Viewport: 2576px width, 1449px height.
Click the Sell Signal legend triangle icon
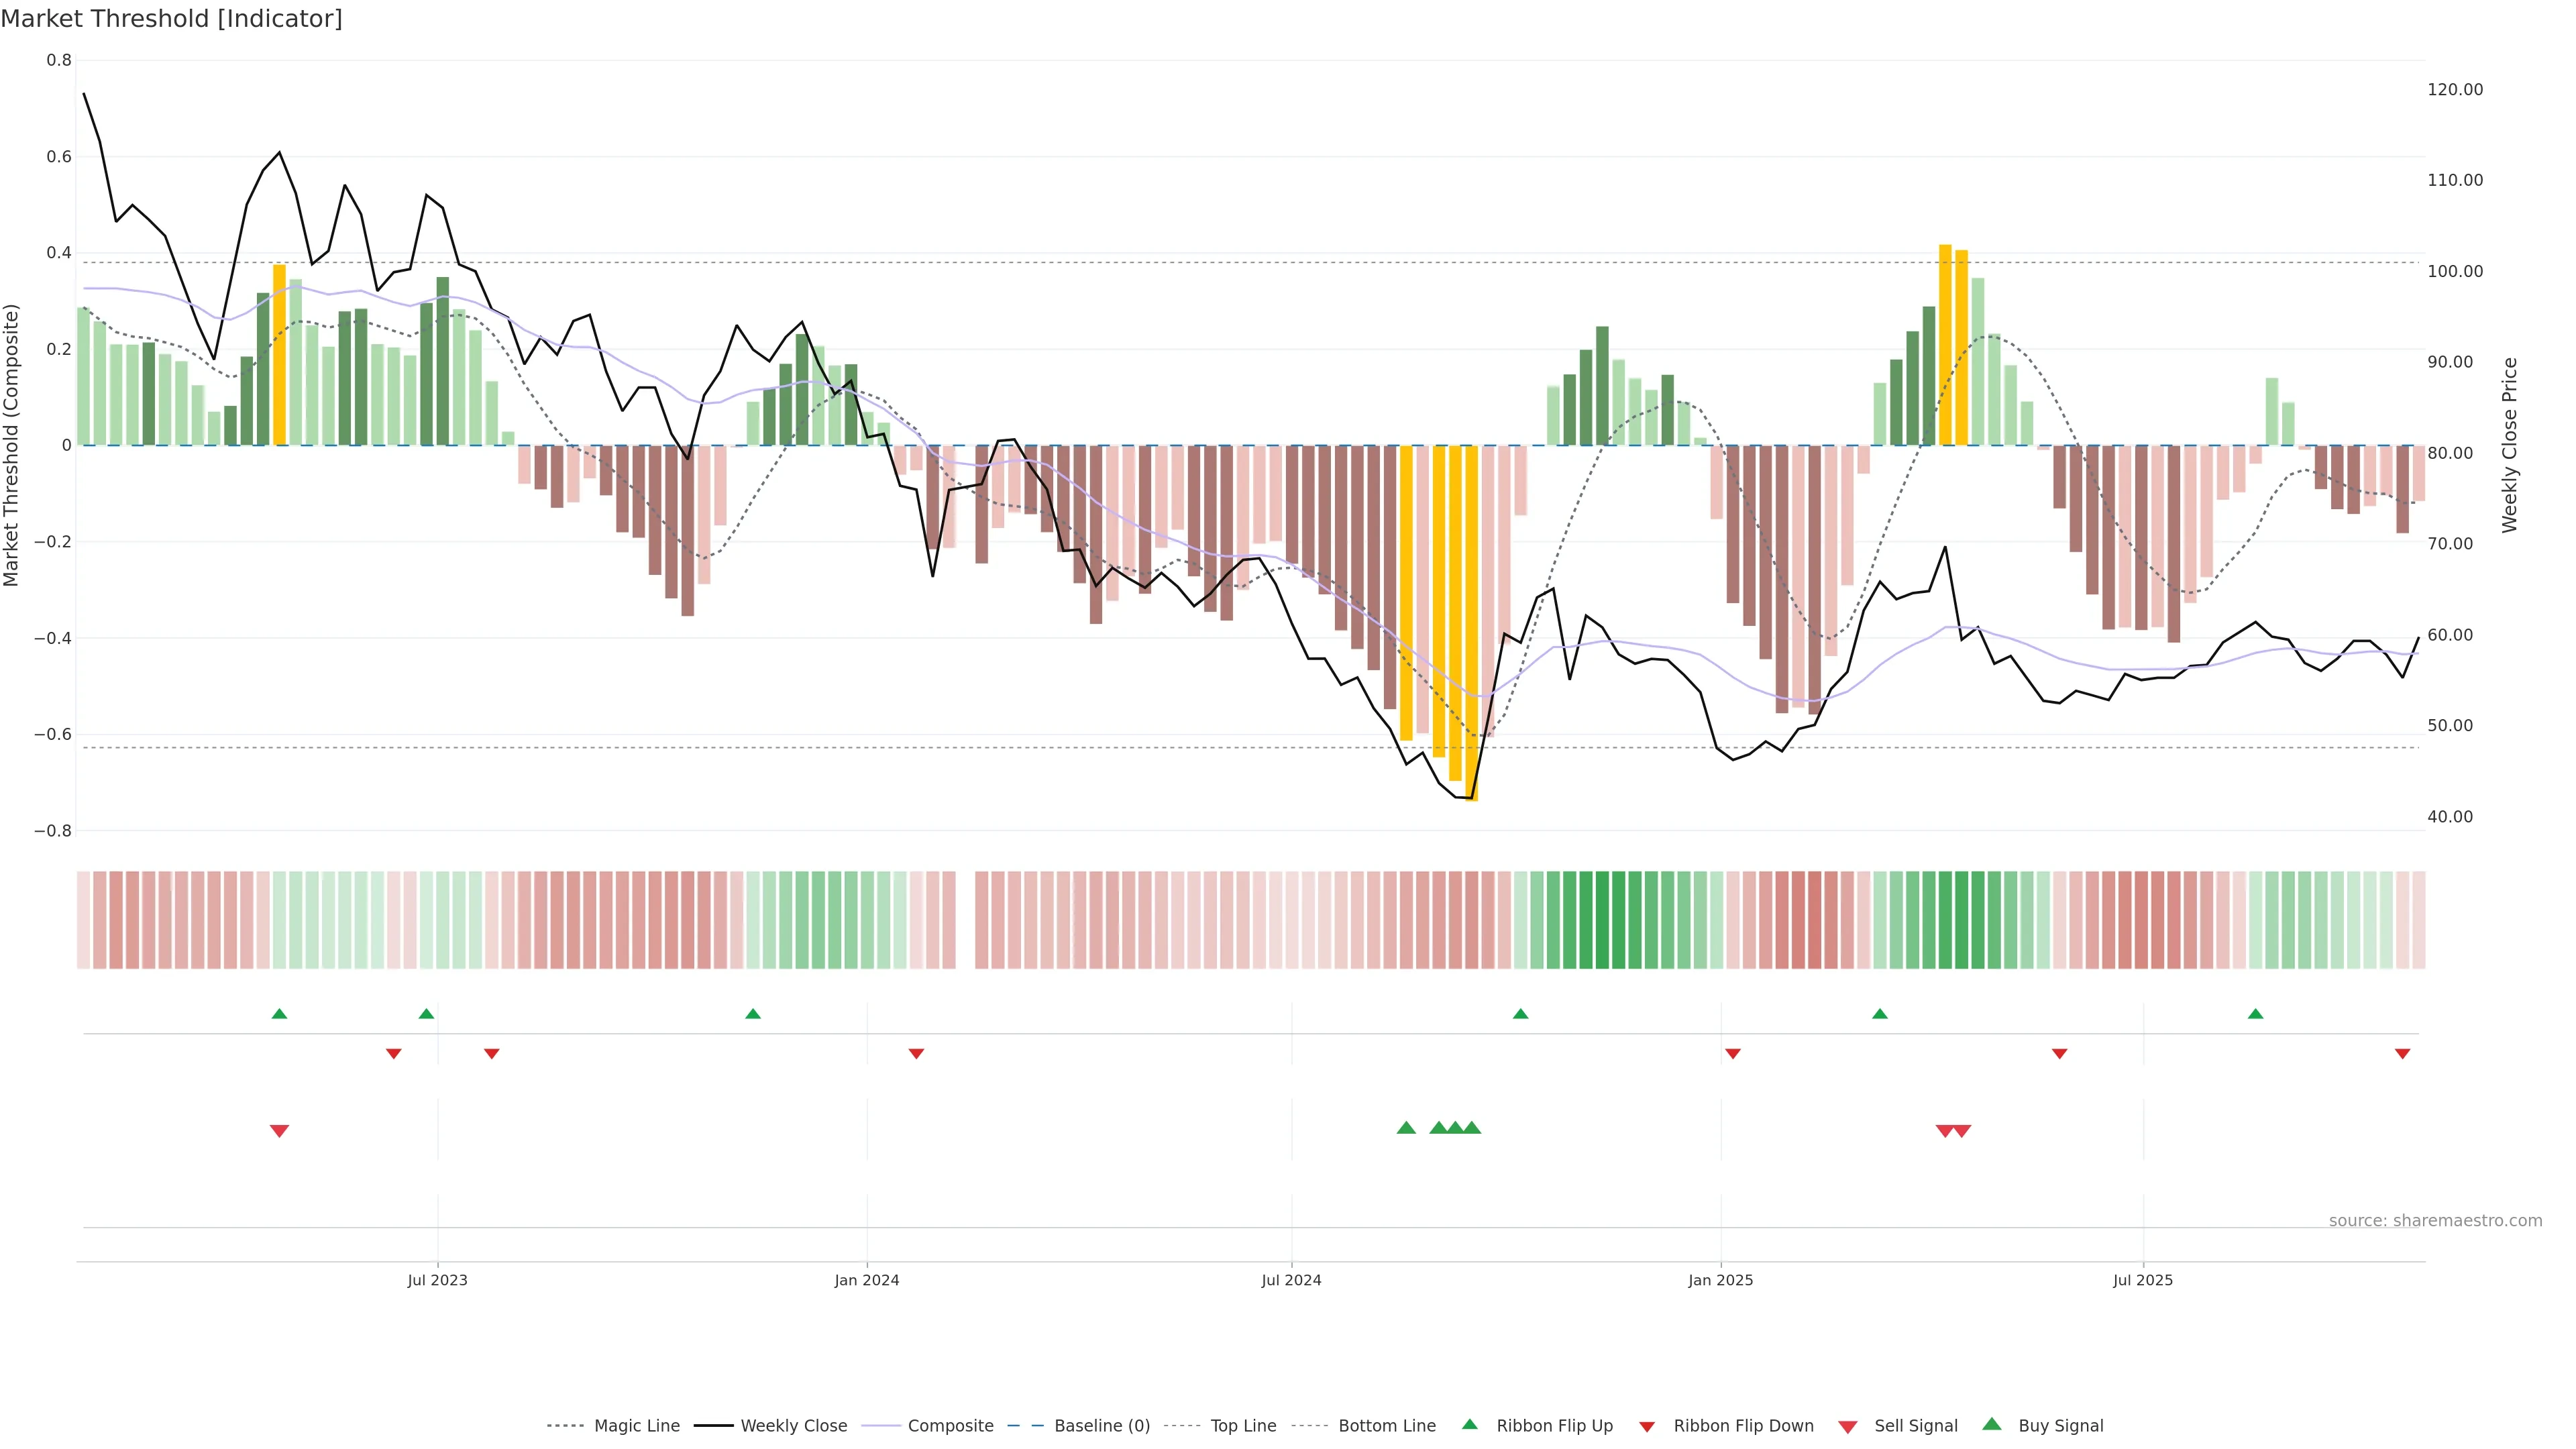click(x=1848, y=1427)
